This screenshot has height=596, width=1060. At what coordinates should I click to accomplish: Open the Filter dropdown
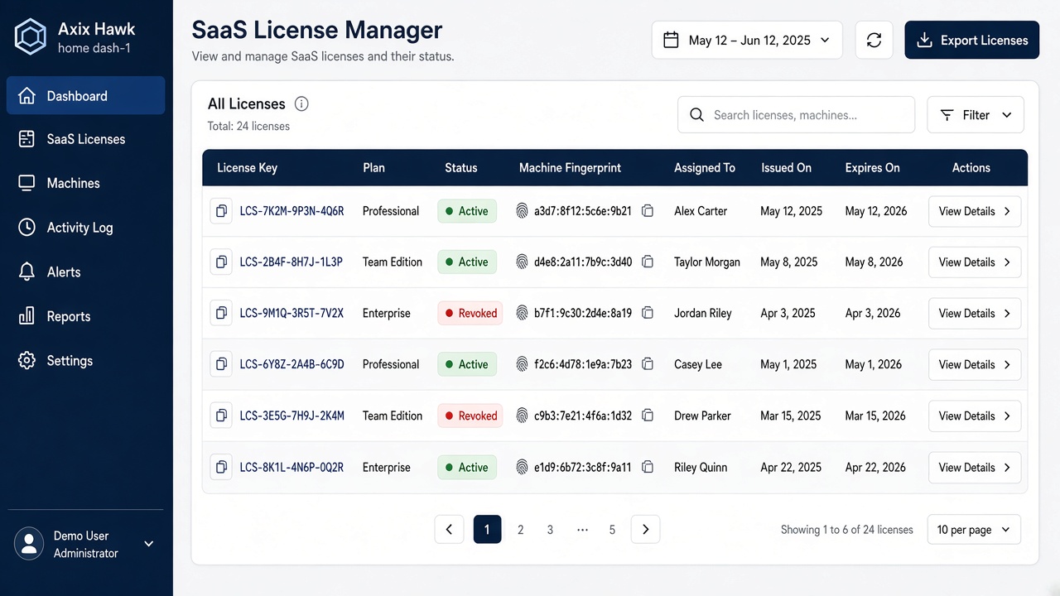coord(976,115)
